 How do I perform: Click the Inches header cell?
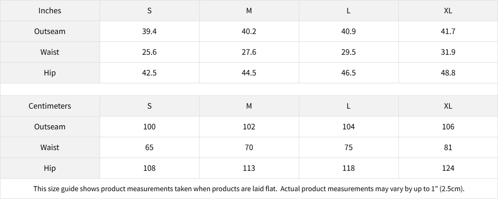point(50,11)
